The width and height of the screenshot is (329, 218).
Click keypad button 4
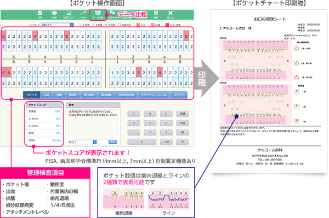point(134,123)
